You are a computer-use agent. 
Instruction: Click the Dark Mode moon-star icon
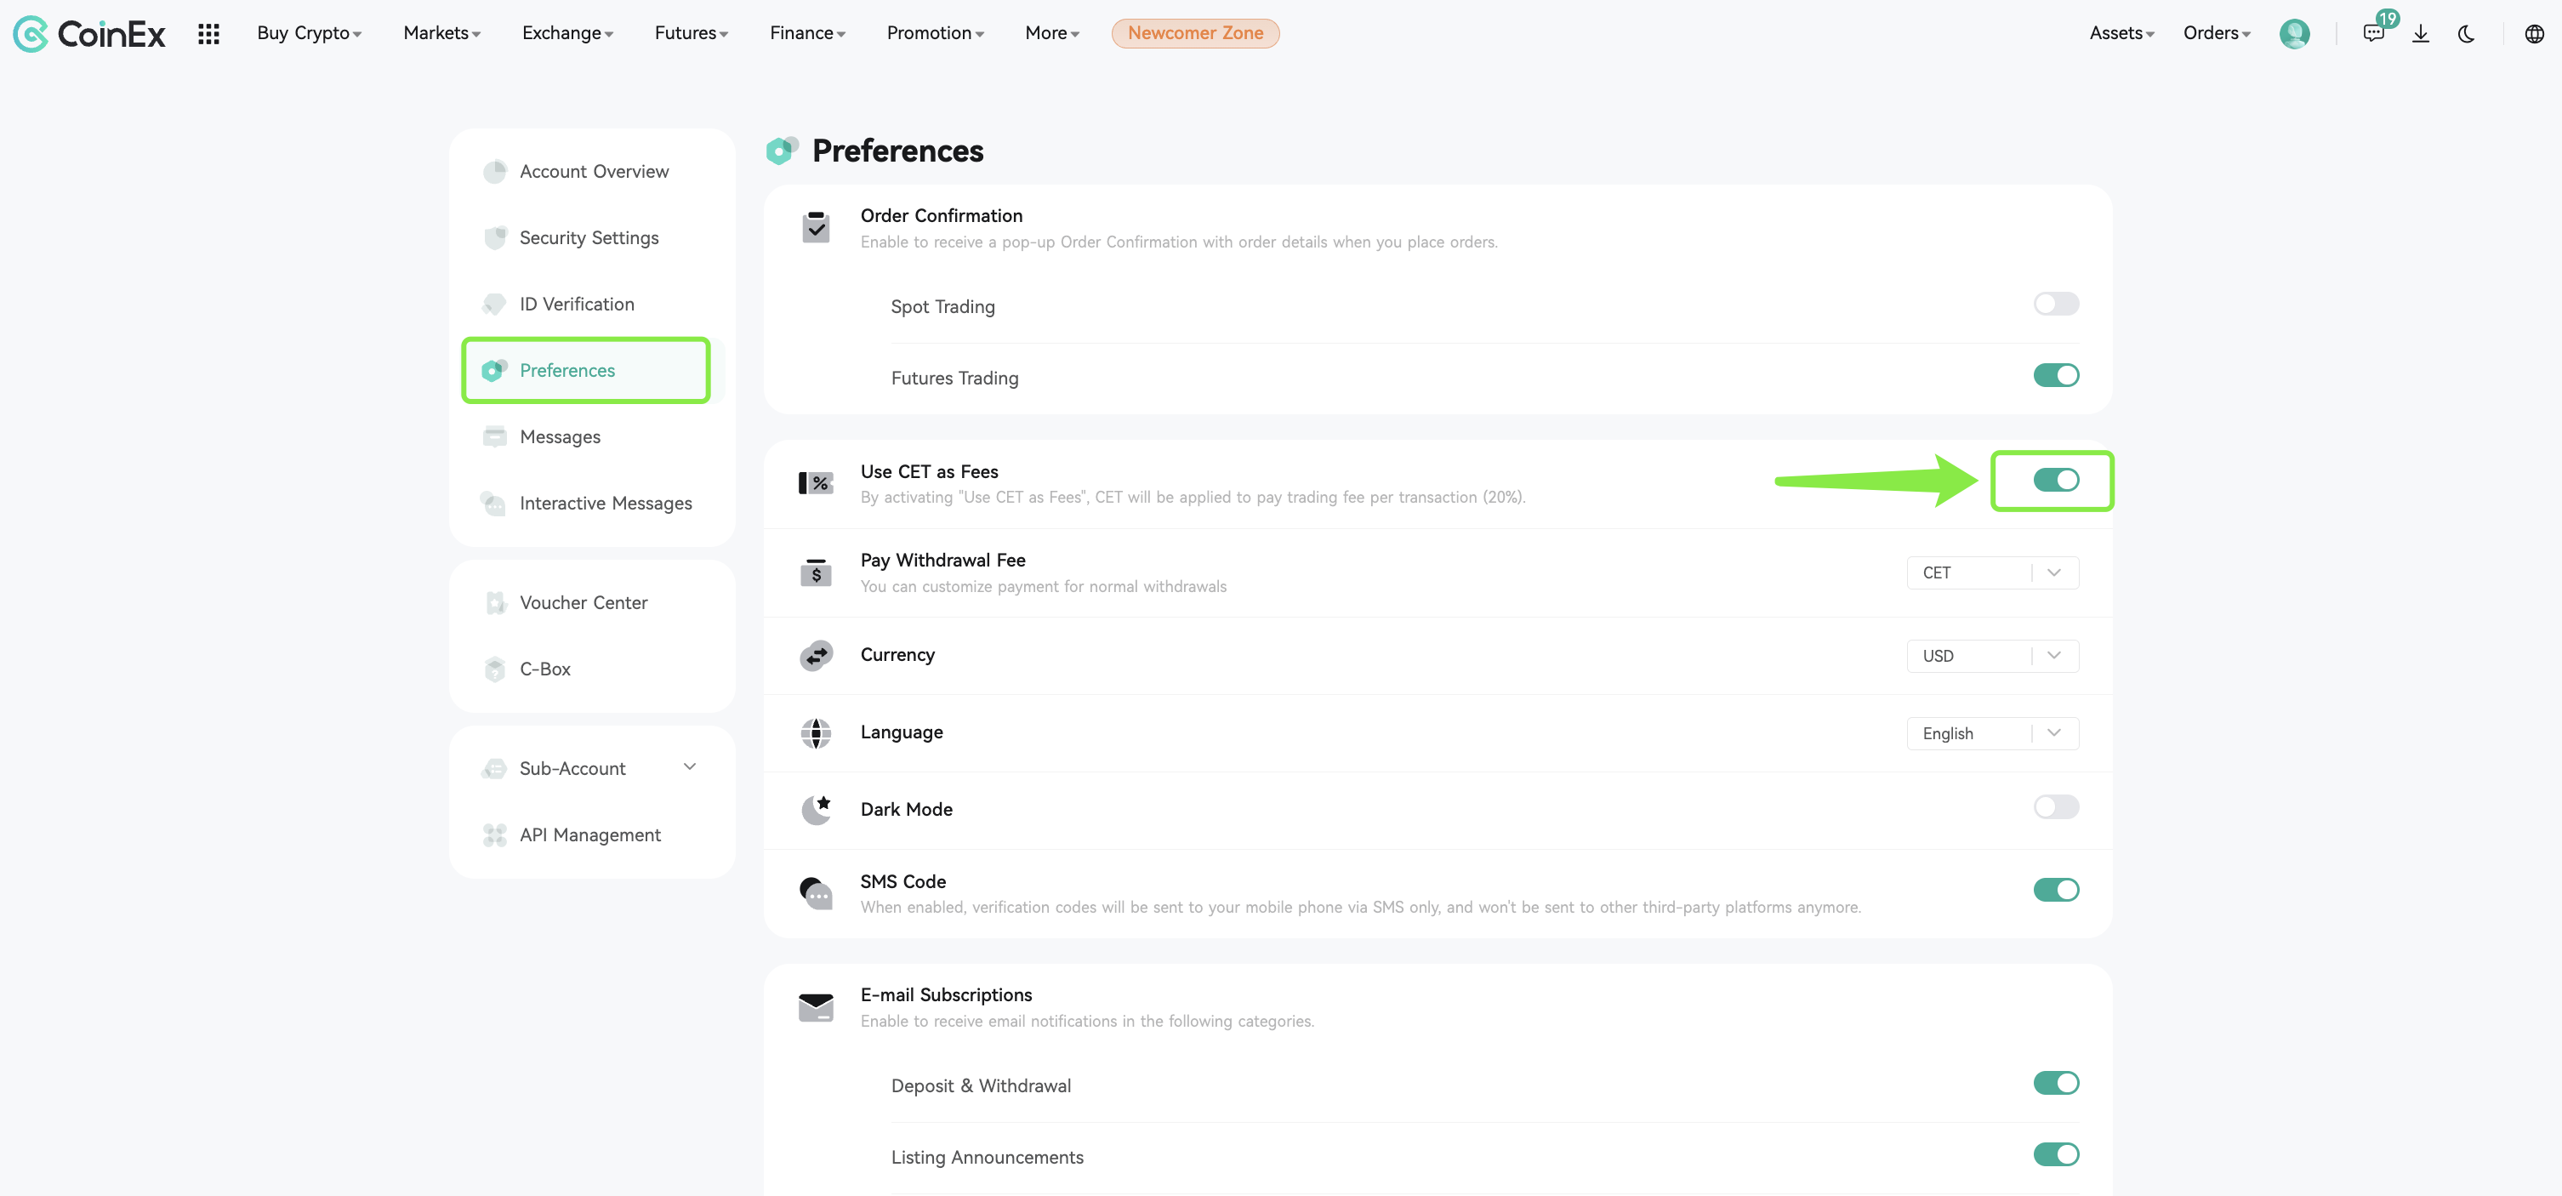[816, 810]
